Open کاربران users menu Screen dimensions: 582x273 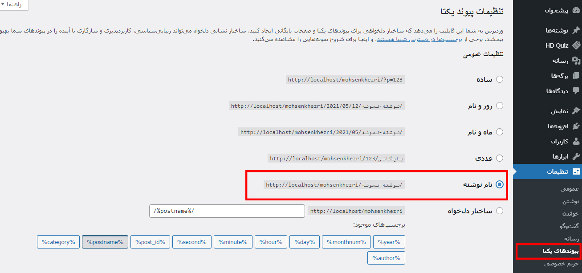tap(547, 141)
